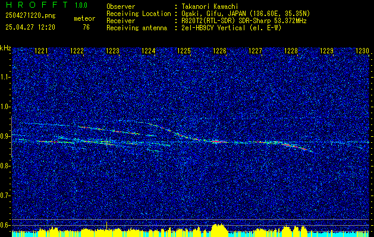The height and width of the screenshot is (237, 374).
Task: Click the 1229 time axis marker
Action: (326, 50)
